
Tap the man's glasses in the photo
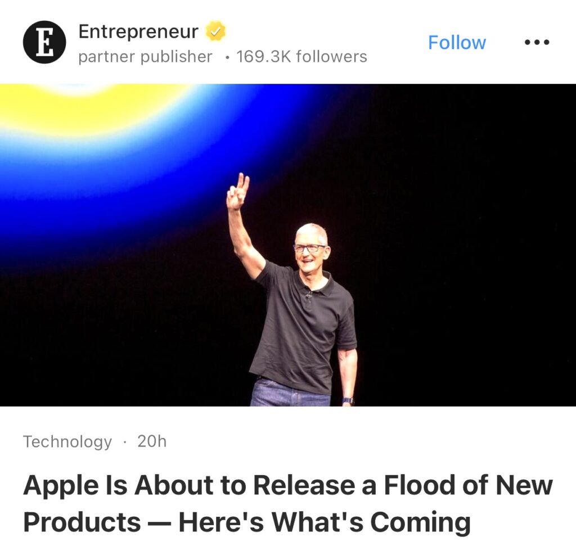click(309, 248)
